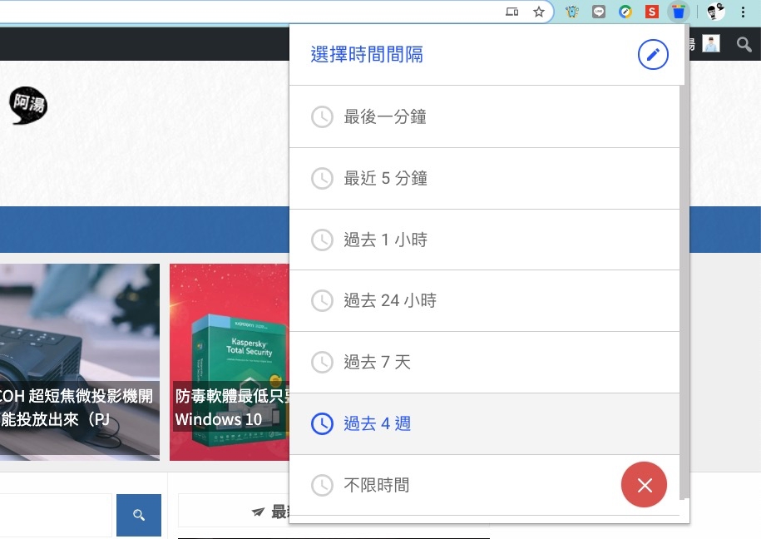Click the blue pencil edit icon
761x539 pixels.
point(653,54)
